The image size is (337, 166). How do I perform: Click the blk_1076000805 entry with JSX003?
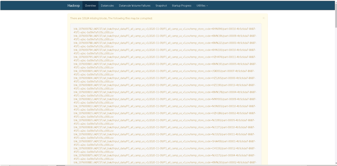[165, 73]
